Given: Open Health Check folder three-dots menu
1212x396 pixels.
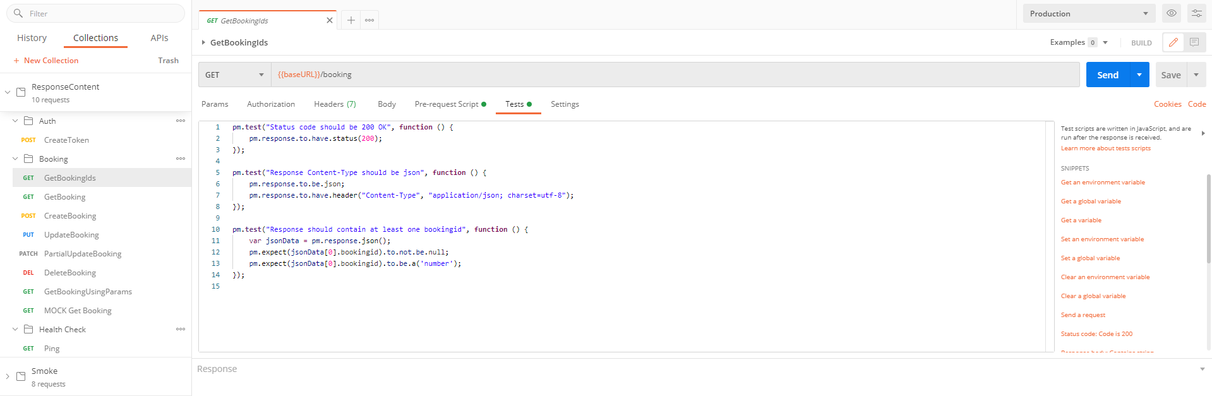Looking at the screenshot, I should coord(181,329).
